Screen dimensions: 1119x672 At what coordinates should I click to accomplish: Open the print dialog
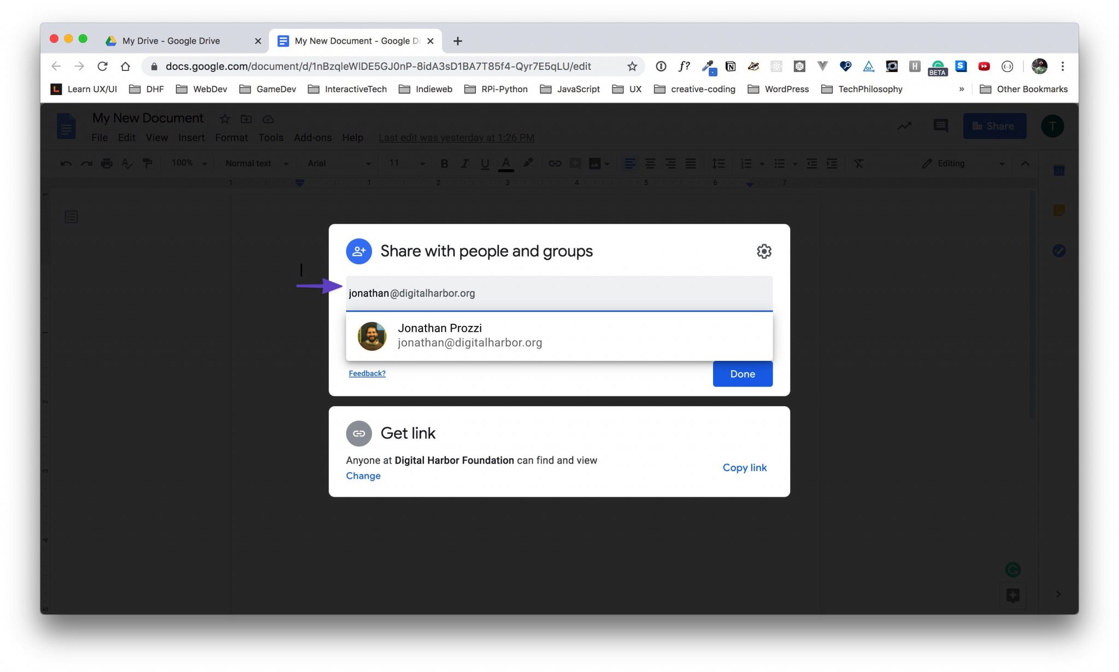click(x=107, y=163)
